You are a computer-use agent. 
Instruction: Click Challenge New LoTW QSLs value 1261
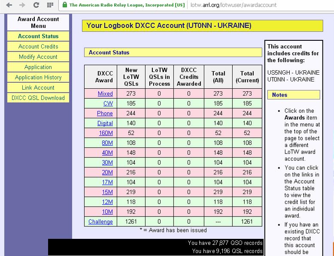coord(131,222)
